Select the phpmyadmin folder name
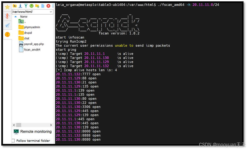Image resolution: width=247 pixels, height=149 pixels. coord(32,27)
